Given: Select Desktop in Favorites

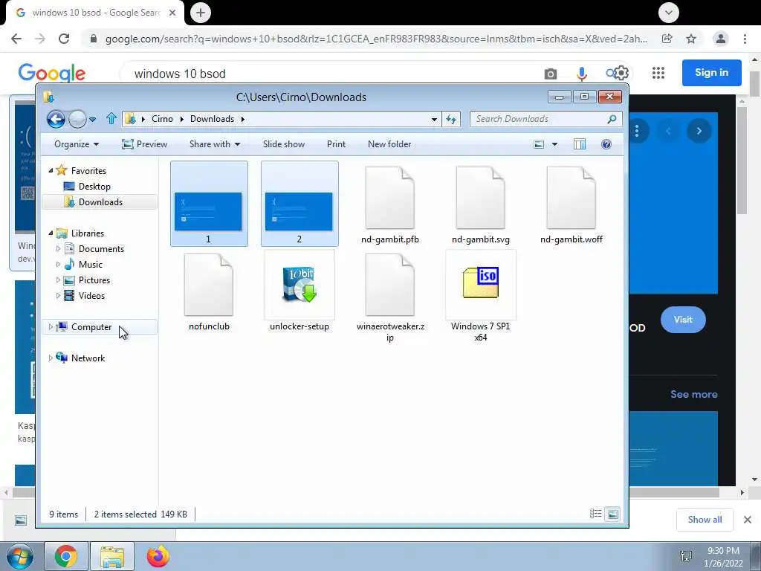Looking at the screenshot, I should tap(94, 187).
